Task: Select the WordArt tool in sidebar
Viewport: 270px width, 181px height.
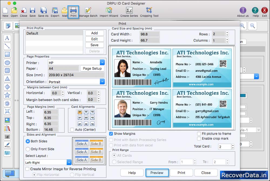Action: pyautogui.click(x=7, y=153)
